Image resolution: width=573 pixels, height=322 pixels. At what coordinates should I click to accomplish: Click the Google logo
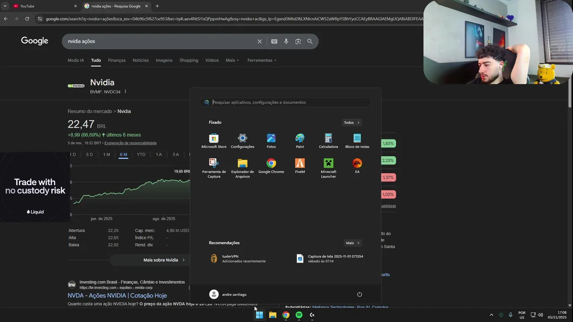coord(34,41)
